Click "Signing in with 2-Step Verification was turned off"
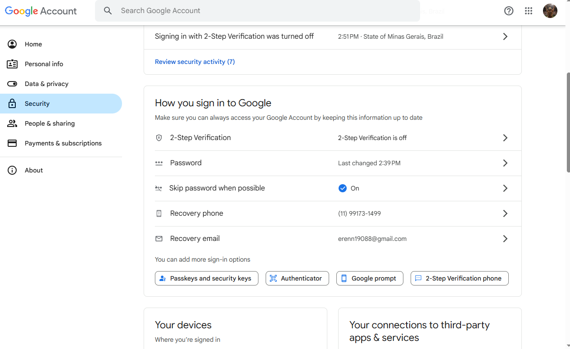 coord(234,36)
